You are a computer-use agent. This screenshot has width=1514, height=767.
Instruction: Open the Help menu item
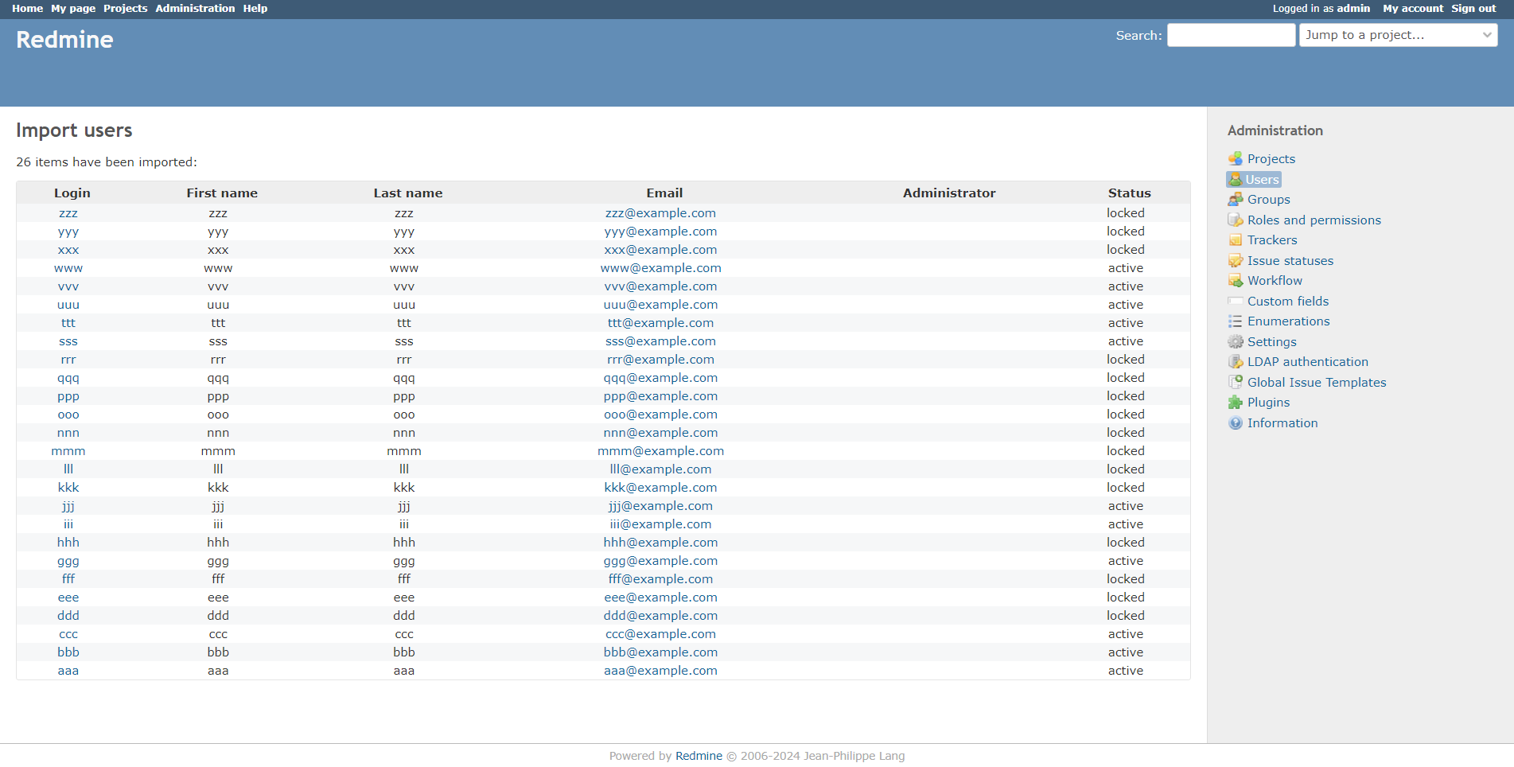point(255,9)
